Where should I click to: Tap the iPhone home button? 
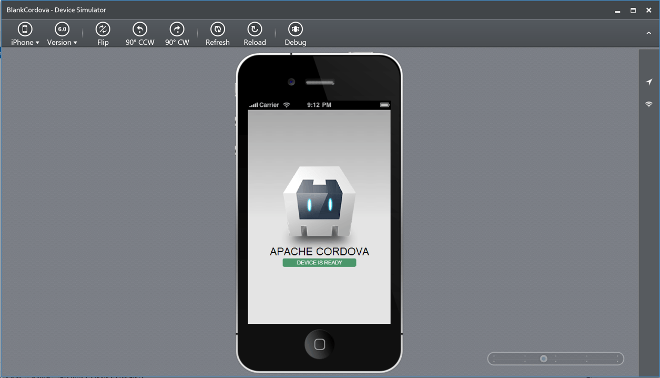click(x=319, y=344)
